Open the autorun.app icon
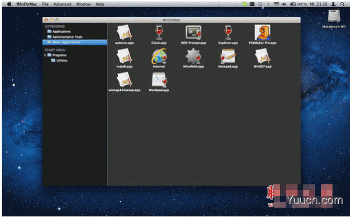 click(124, 32)
